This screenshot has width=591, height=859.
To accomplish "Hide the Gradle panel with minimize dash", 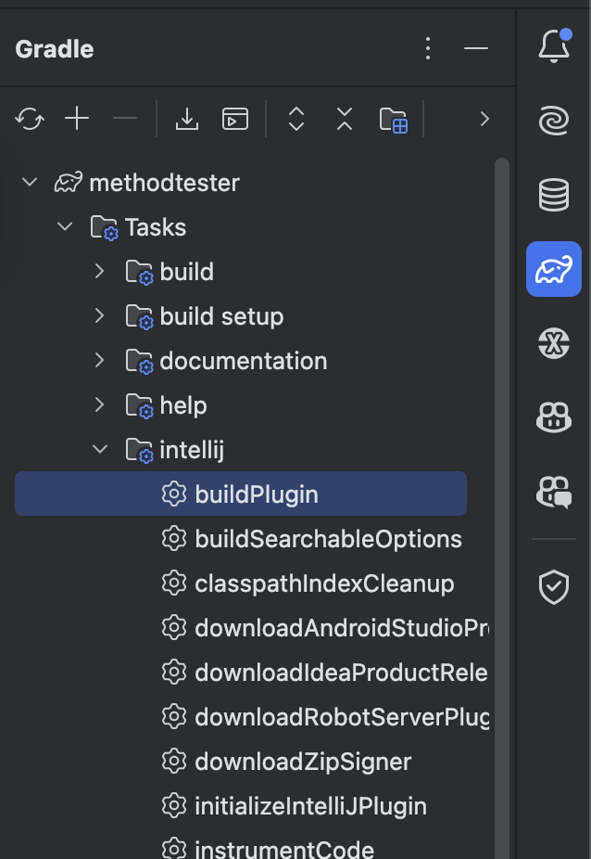I will pos(476,48).
